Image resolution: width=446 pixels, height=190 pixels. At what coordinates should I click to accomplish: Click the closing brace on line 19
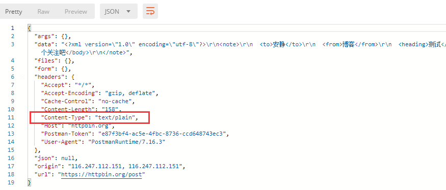(x=29, y=182)
